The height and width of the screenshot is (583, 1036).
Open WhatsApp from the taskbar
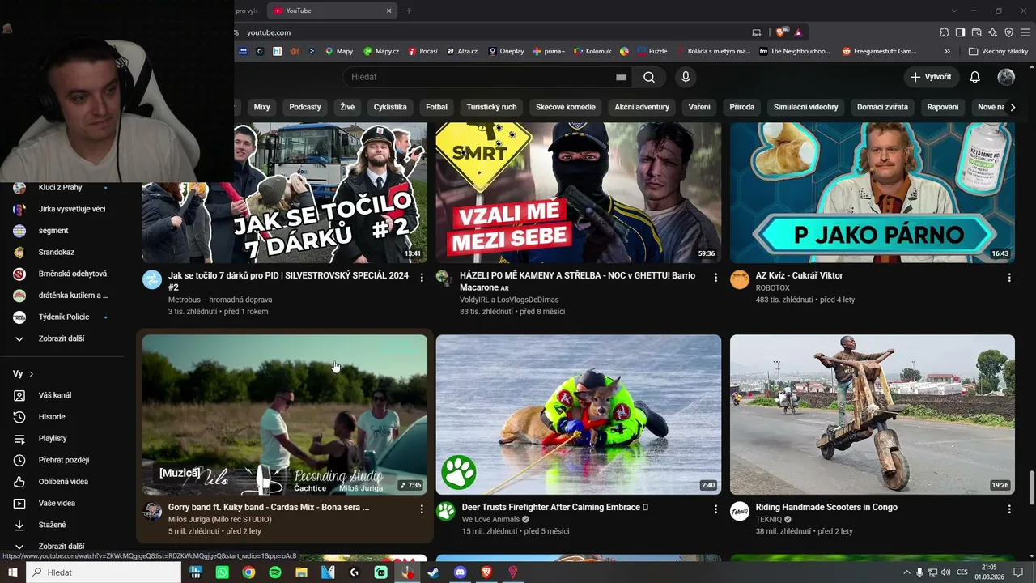click(223, 572)
